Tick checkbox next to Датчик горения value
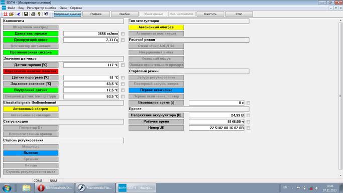The height and width of the screenshot is (193, 343). (123, 65)
